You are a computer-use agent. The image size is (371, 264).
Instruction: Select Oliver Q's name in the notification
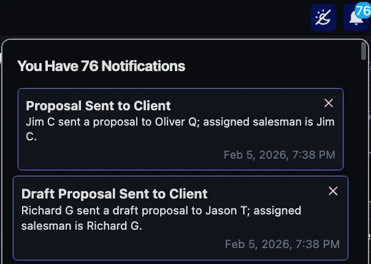[175, 121]
